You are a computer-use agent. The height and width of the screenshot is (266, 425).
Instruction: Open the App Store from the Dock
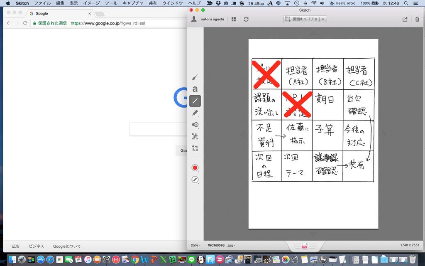coord(41,259)
